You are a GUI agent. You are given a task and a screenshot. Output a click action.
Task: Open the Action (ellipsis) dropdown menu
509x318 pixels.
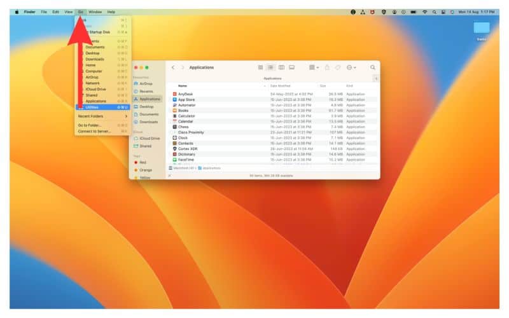351,67
